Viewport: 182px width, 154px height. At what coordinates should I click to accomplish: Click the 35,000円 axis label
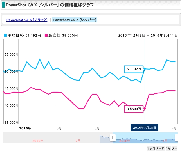point(11,123)
